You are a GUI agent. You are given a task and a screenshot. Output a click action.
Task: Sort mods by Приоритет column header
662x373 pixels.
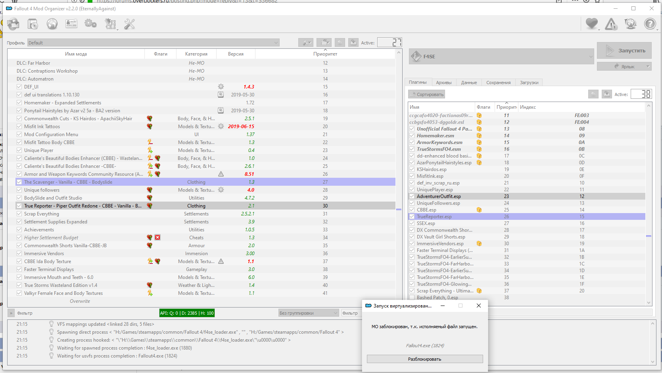tap(325, 54)
